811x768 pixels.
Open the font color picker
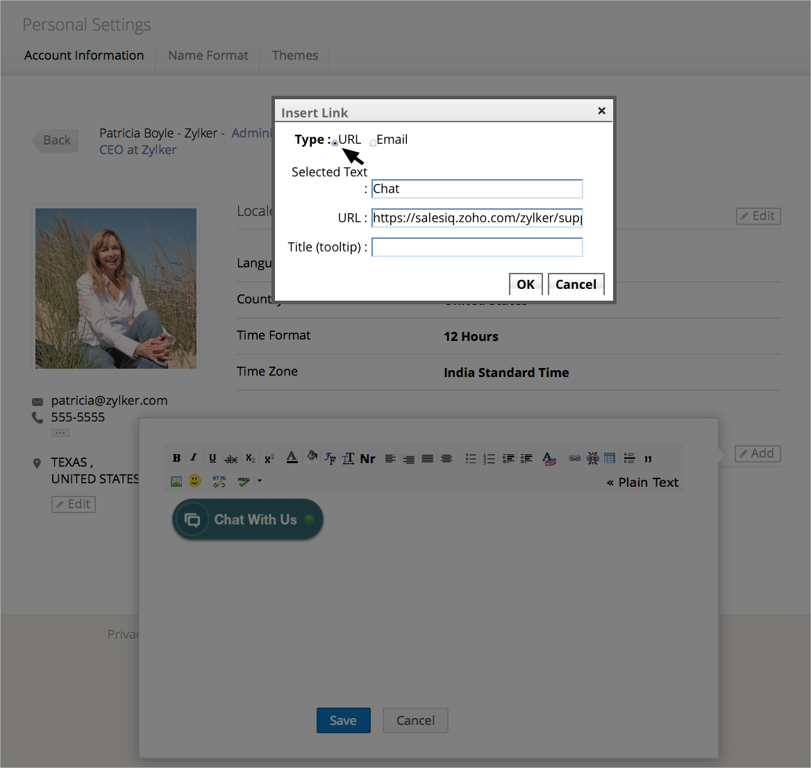(x=292, y=458)
